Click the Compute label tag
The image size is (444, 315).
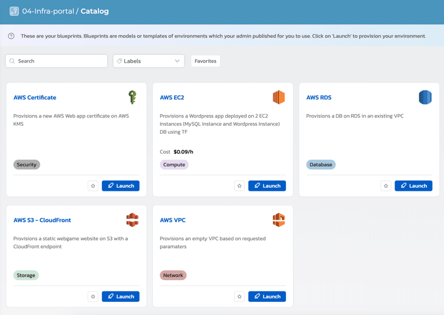point(174,165)
